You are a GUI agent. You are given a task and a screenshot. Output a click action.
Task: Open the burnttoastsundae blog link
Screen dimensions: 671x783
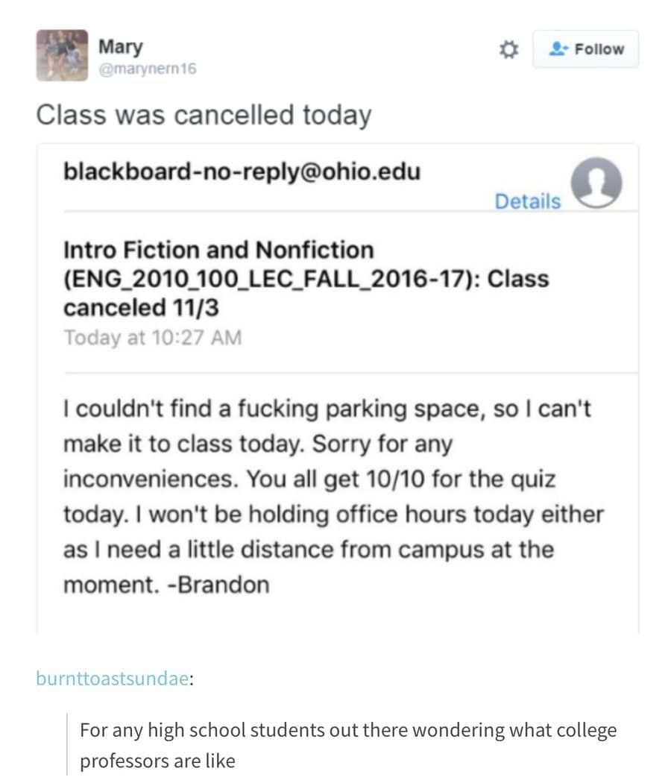pos(112,678)
